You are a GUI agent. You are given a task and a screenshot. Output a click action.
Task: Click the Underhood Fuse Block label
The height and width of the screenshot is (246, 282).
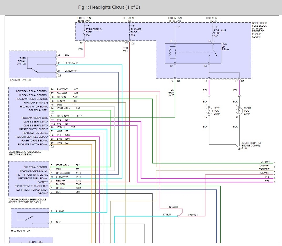click(259, 30)
